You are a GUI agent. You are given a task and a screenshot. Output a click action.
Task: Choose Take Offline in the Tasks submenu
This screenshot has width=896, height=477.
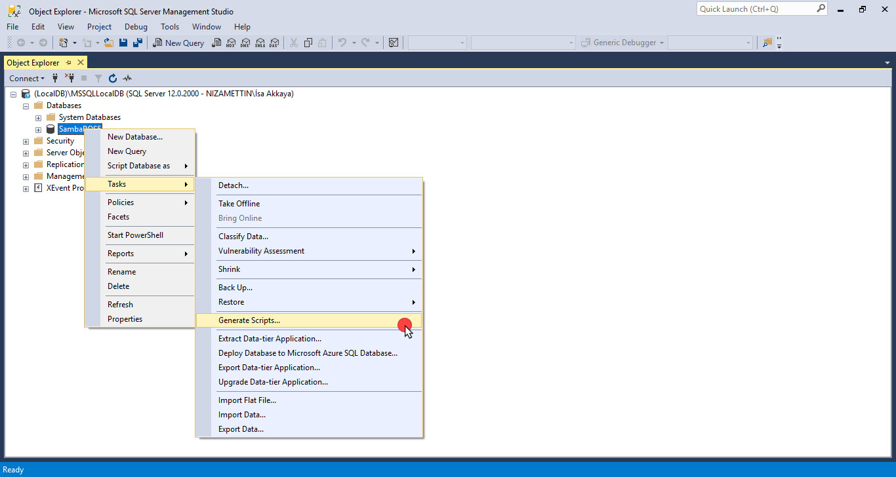pos(239,204)
